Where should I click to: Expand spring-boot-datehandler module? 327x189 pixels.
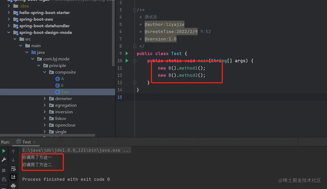(9, 26)
